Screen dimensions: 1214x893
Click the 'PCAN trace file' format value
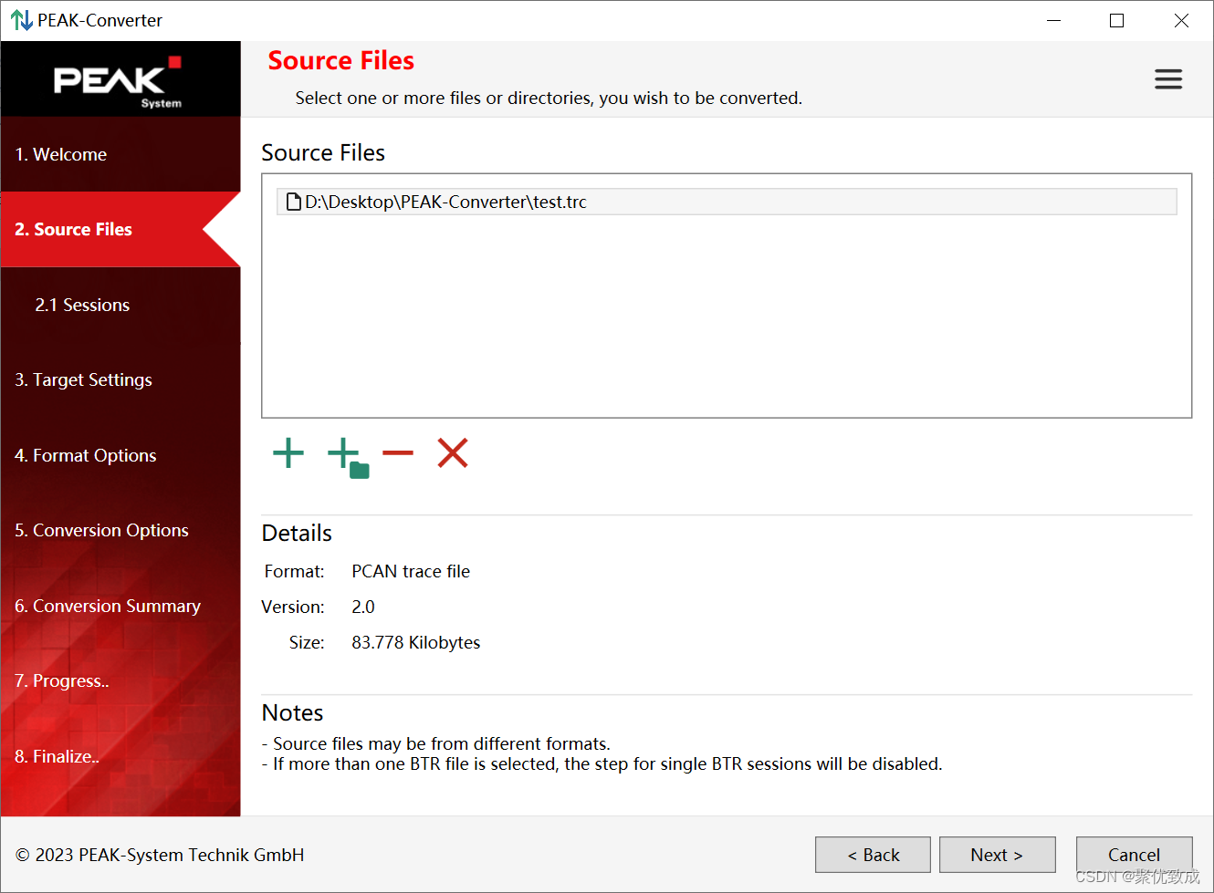[411, 571]
